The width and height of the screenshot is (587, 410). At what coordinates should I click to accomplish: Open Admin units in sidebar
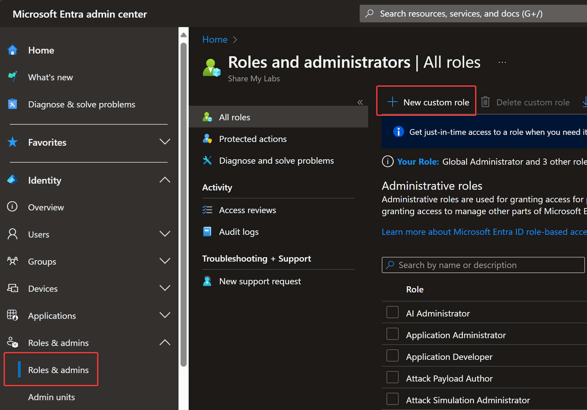[x=51, y=397]
